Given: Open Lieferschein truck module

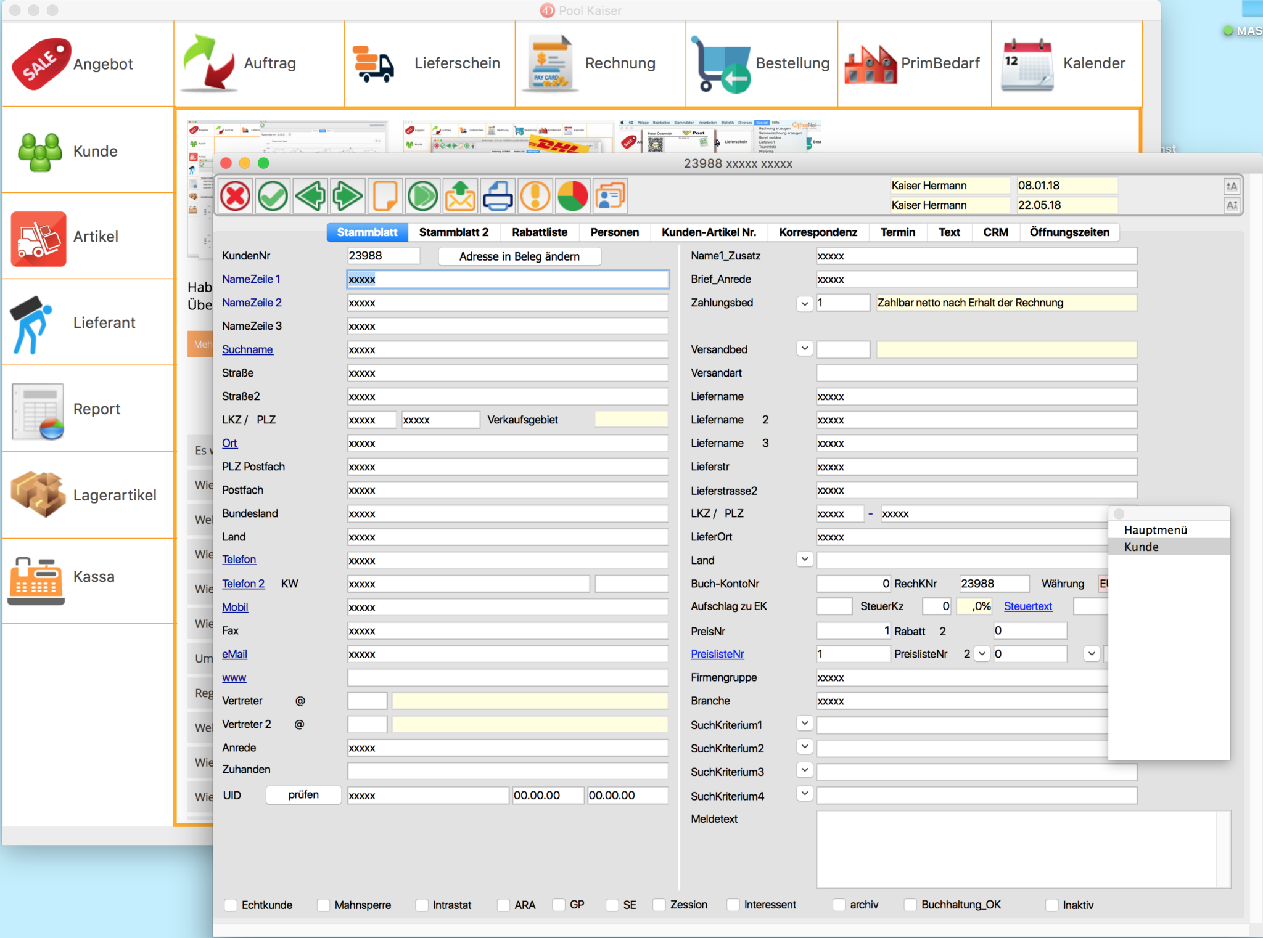Looking at the screenshot, I should pos(430,63).
